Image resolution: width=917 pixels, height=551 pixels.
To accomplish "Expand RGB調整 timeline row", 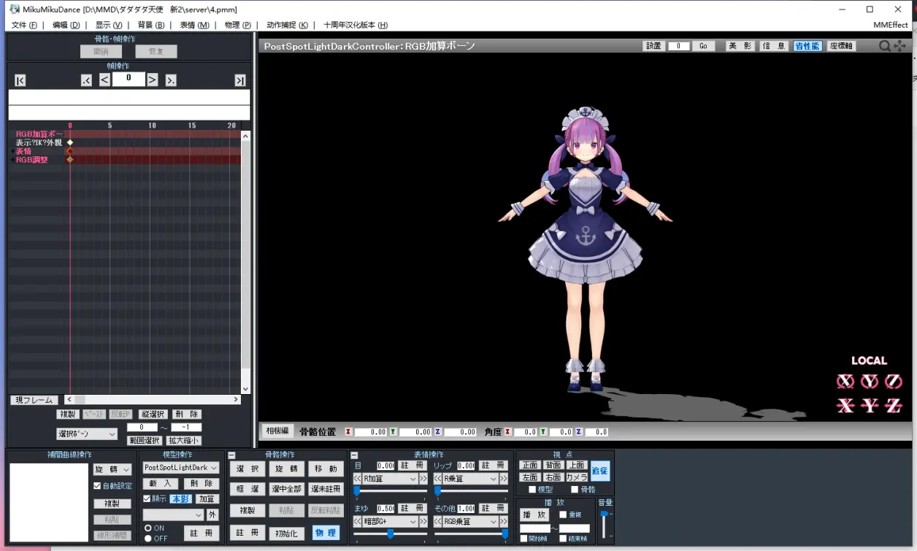I will coord(12,159).
